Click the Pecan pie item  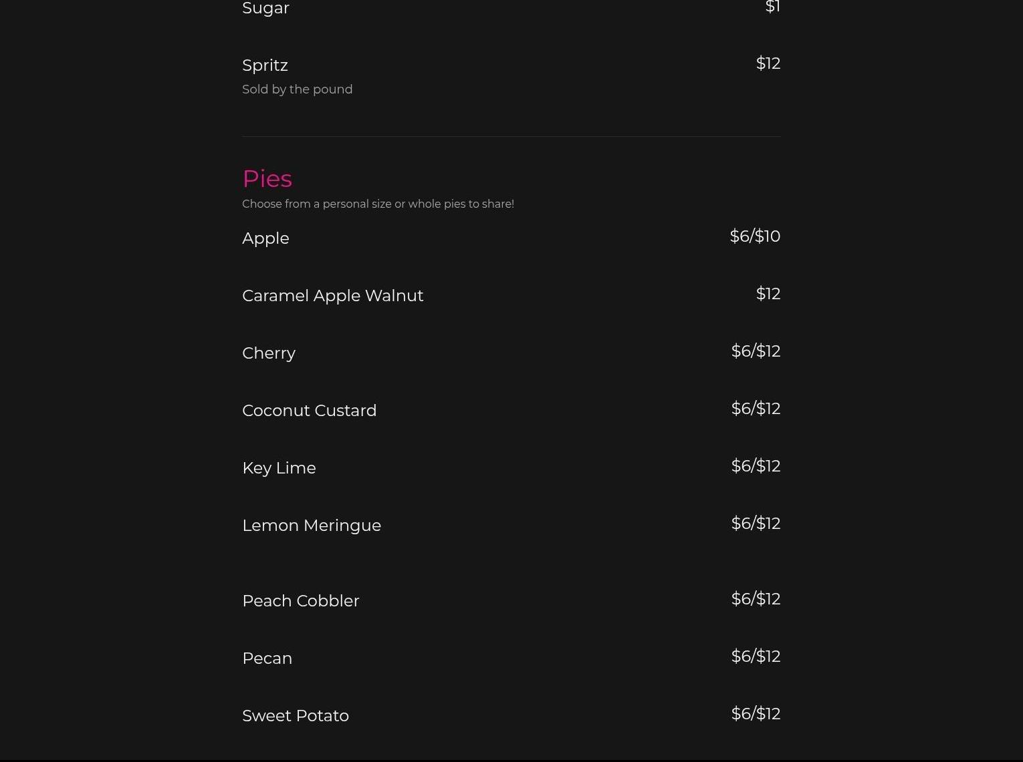(267, 658)
